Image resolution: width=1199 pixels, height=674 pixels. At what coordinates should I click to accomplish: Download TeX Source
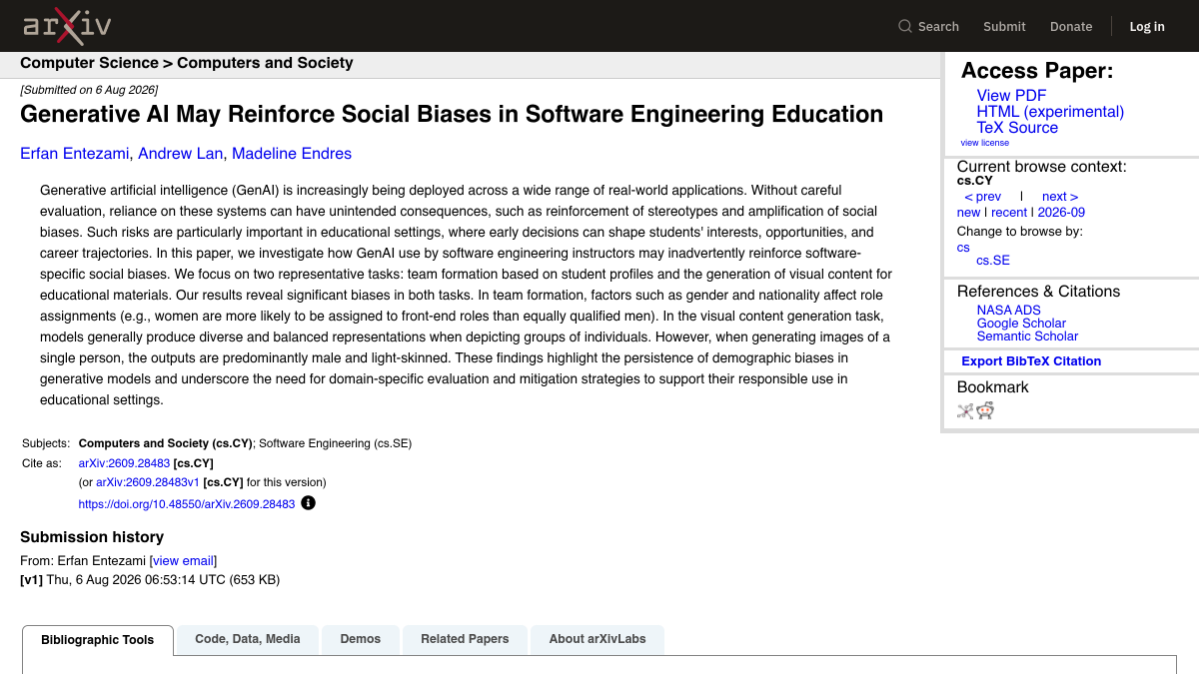click(x=1017, y=128)
